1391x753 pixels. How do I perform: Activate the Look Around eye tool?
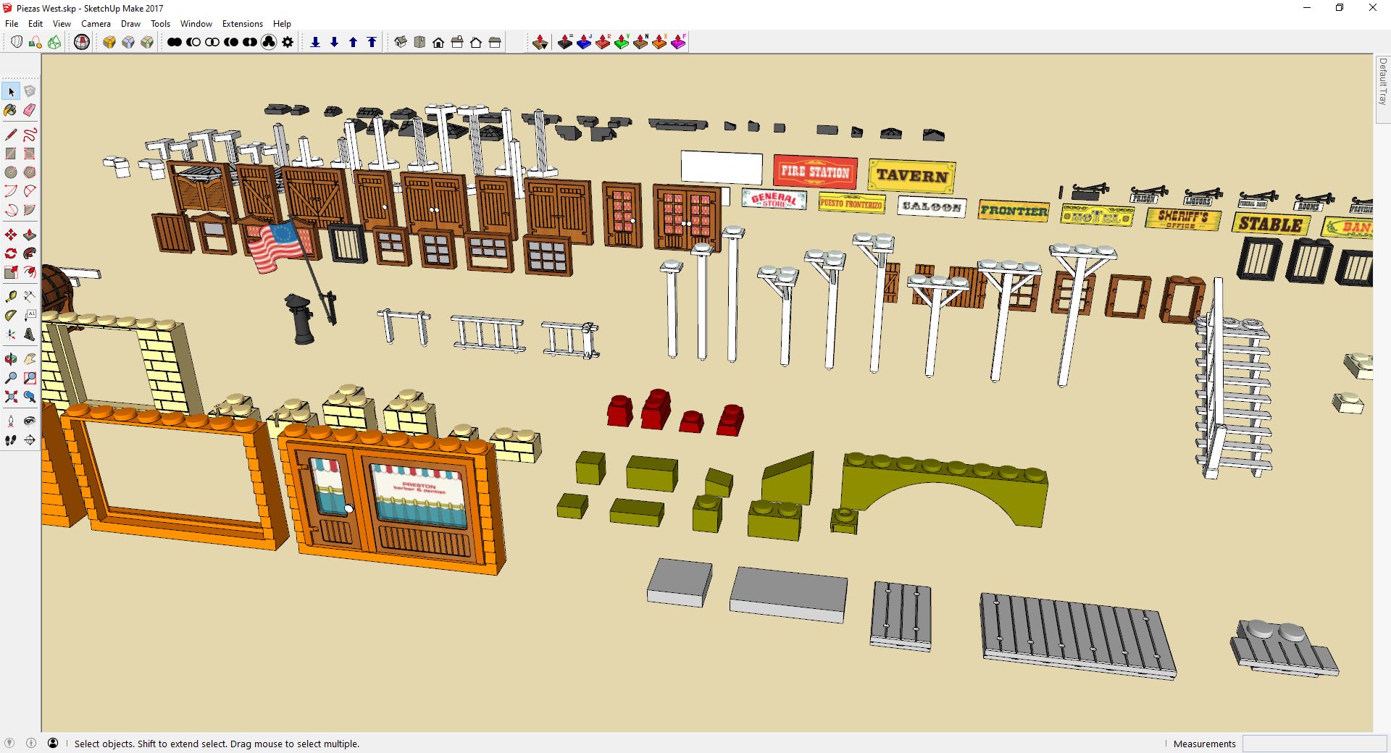[30, 421]
